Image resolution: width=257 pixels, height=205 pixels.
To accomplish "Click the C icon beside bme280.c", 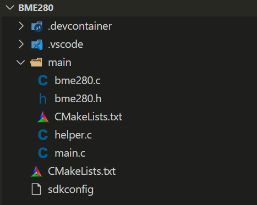I will click(43, 80).
